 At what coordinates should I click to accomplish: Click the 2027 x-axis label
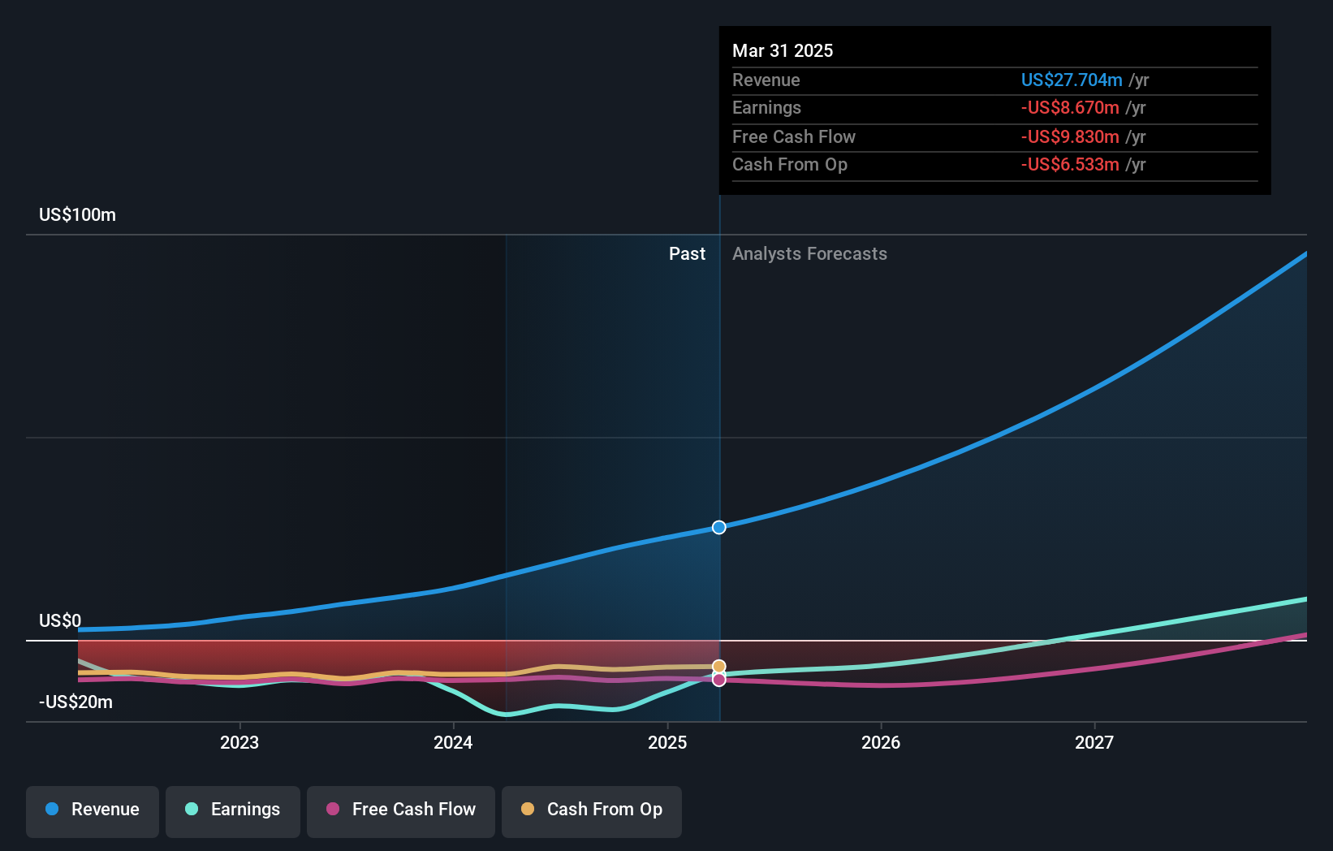pyautogui.click(x=1094, y=742)
